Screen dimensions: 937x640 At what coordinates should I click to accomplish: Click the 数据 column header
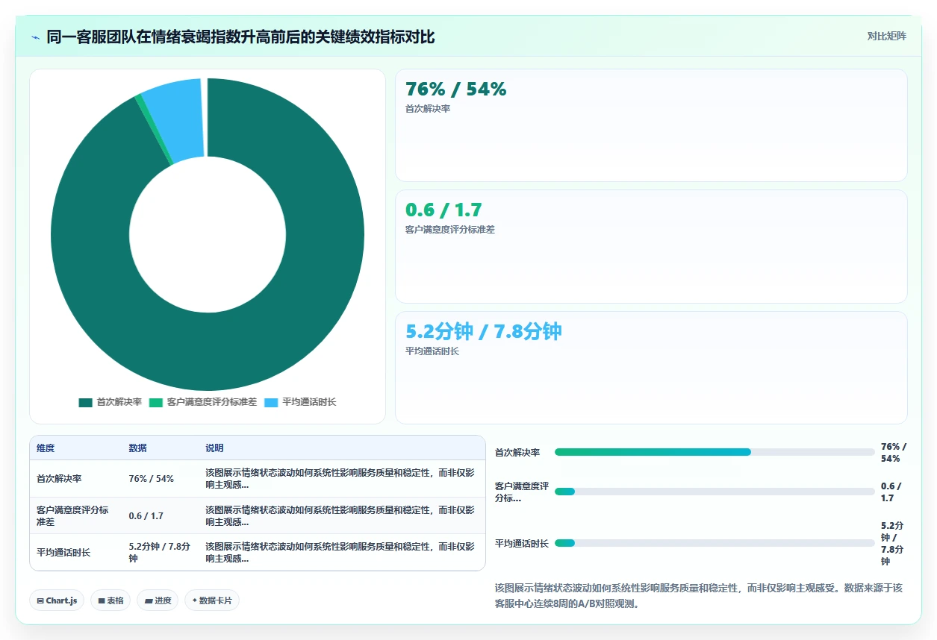[x=137, y=448]
